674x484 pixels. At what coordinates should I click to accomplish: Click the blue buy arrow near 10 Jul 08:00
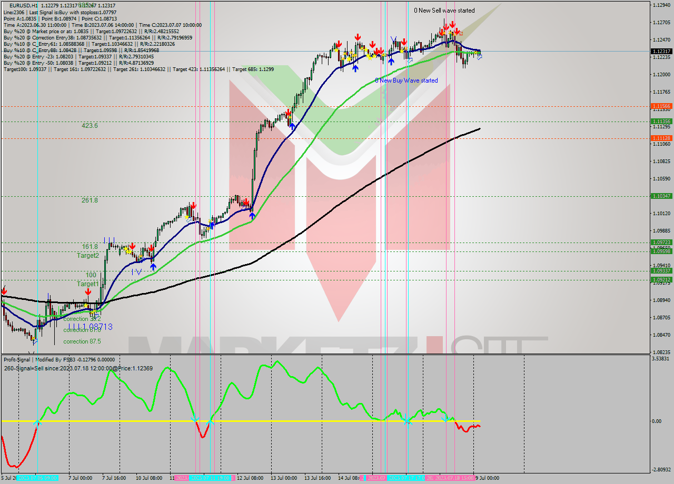pyautogui.click(x=153, y=267)
